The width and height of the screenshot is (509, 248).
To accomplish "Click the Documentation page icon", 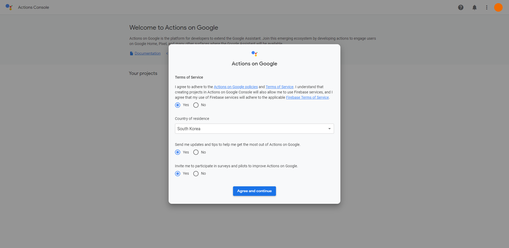I will pos(131,53).
